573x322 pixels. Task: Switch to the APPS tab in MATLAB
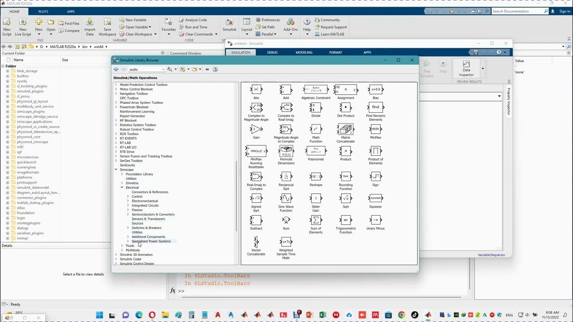coord(71,11)
